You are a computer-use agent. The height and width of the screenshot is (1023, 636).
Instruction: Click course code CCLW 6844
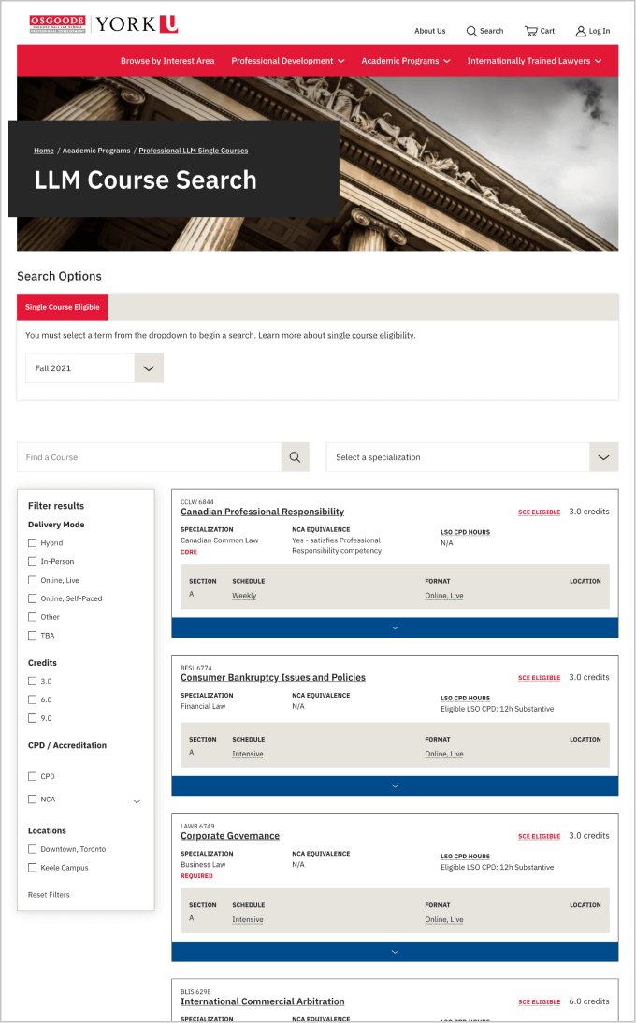(x=197, y=502)
